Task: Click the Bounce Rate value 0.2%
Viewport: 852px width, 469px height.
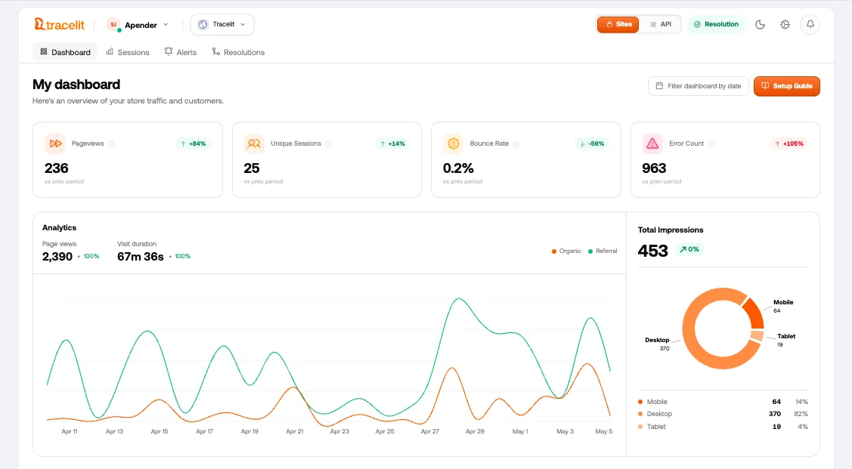Action: [458, 168]
